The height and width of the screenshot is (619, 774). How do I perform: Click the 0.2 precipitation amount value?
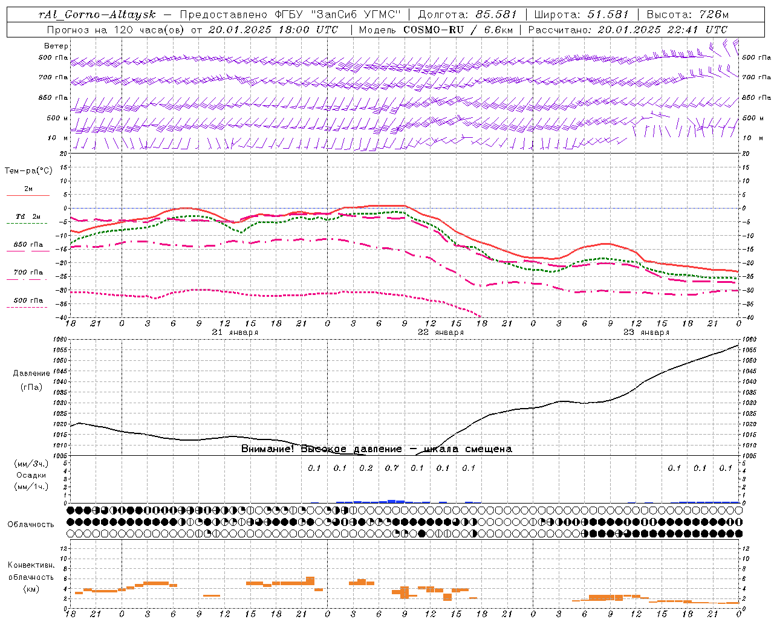tap(366, 468)
